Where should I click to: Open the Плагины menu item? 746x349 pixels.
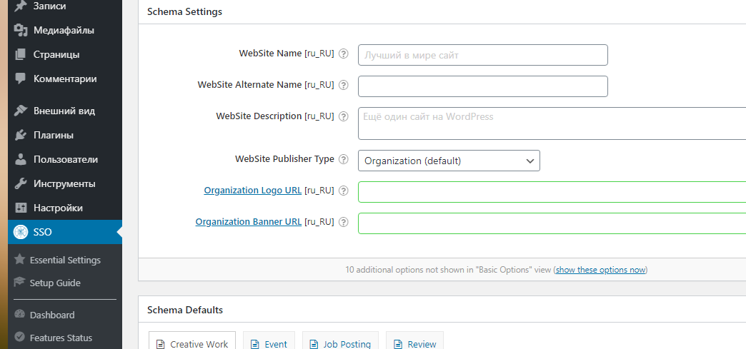pyautogui.click(x=65, y=135)
